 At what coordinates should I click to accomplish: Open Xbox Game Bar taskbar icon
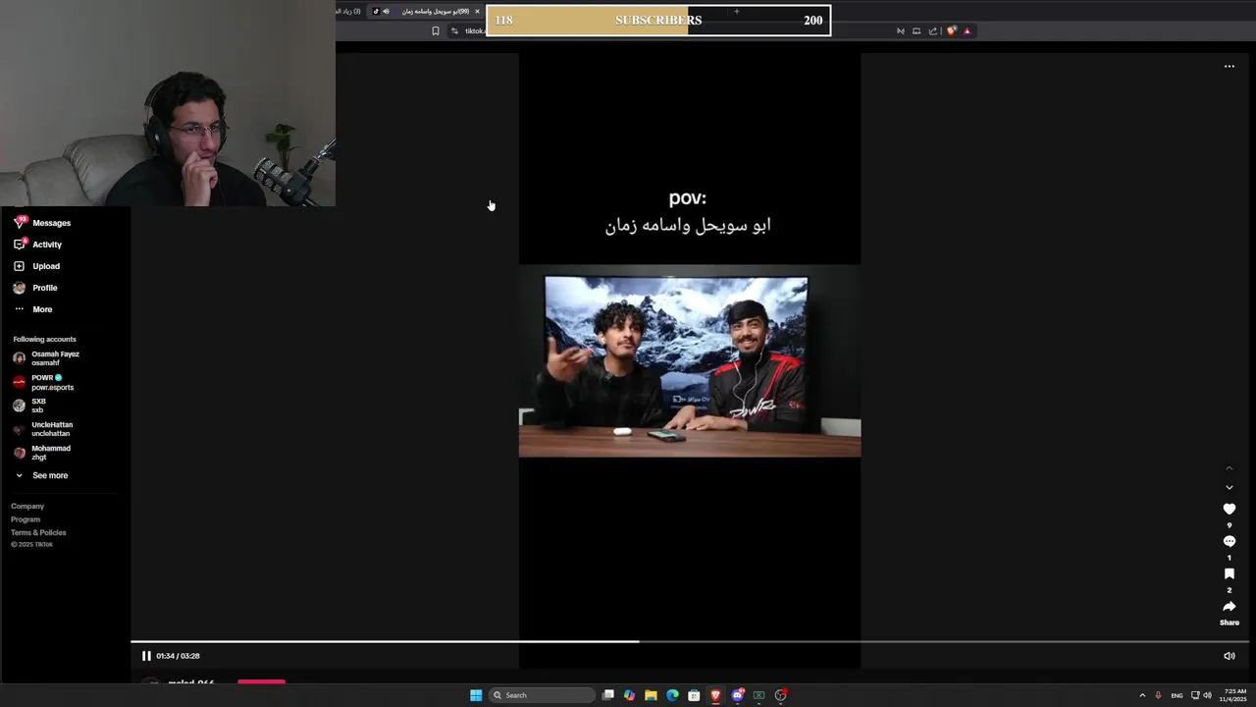[x=759, y=695]
